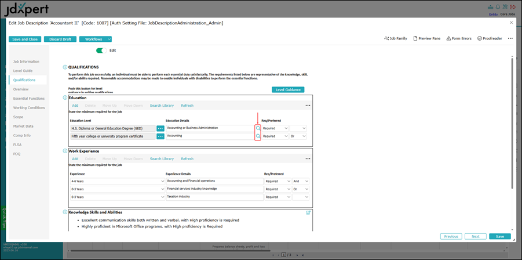Open the PDQ sidebar section
This screenshot has width=522, height=260.
[x=17, y=154]
